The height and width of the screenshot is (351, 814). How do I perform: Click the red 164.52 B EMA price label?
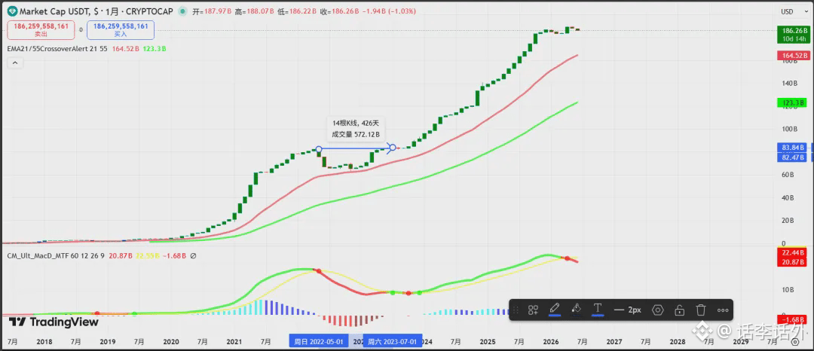(x=794, y=56)
